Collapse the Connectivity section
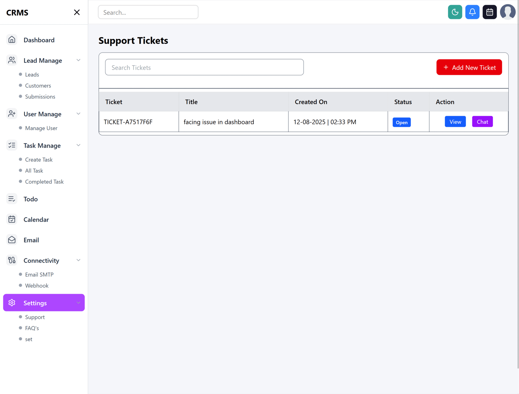The height and width of the screenshot is (394, 519). click(x=78, y=260)
